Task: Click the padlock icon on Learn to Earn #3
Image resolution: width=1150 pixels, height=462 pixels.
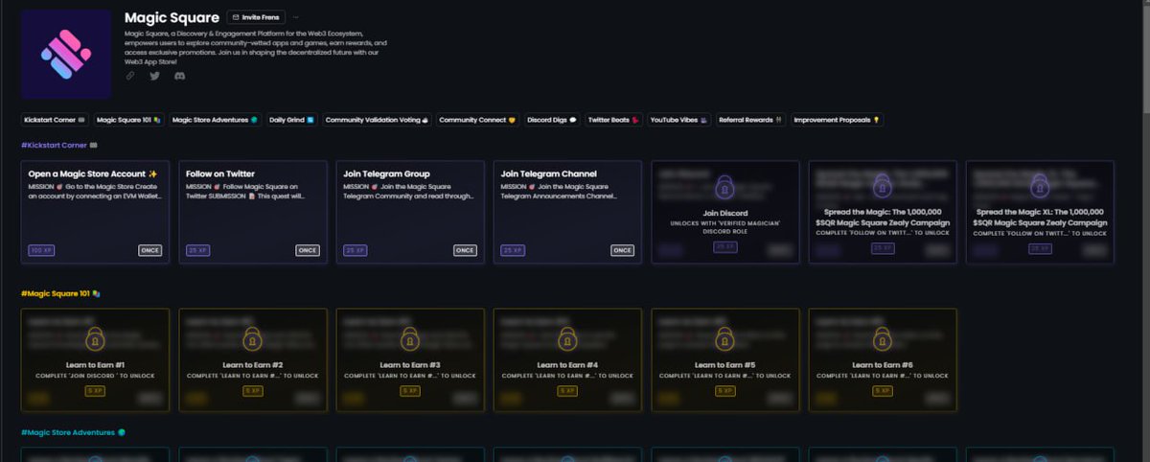Action: [x=410, y=338]
